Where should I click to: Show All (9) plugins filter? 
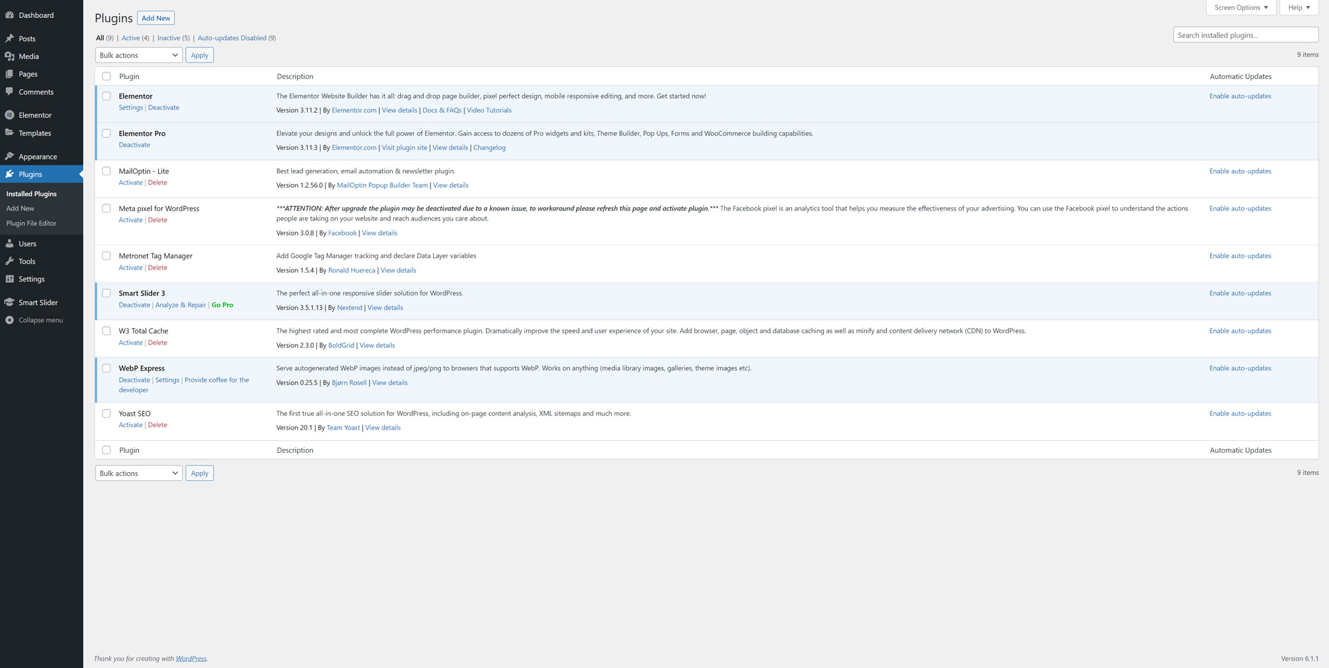[104, 38]
